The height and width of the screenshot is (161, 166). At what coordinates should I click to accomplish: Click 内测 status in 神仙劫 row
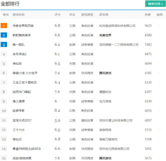[72, 64]
